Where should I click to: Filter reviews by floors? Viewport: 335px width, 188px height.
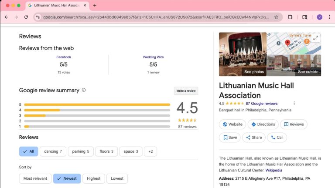click(x=106, y=151)
